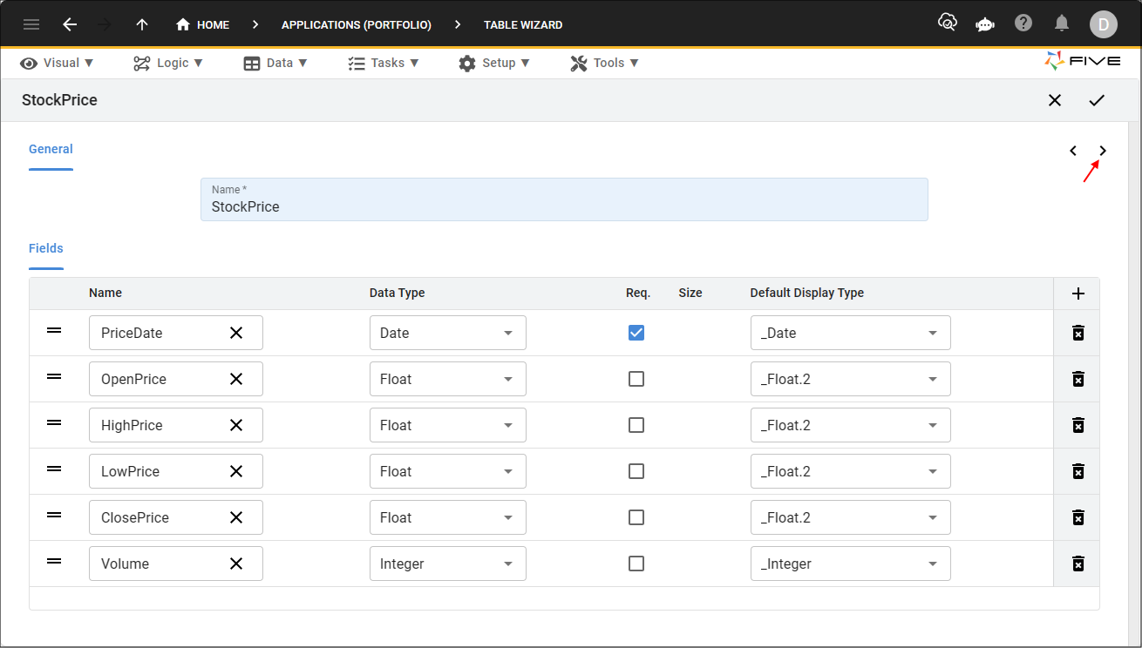Open the _Integer display type dropdown
The image size is (1142, 648).
[851, 564]
